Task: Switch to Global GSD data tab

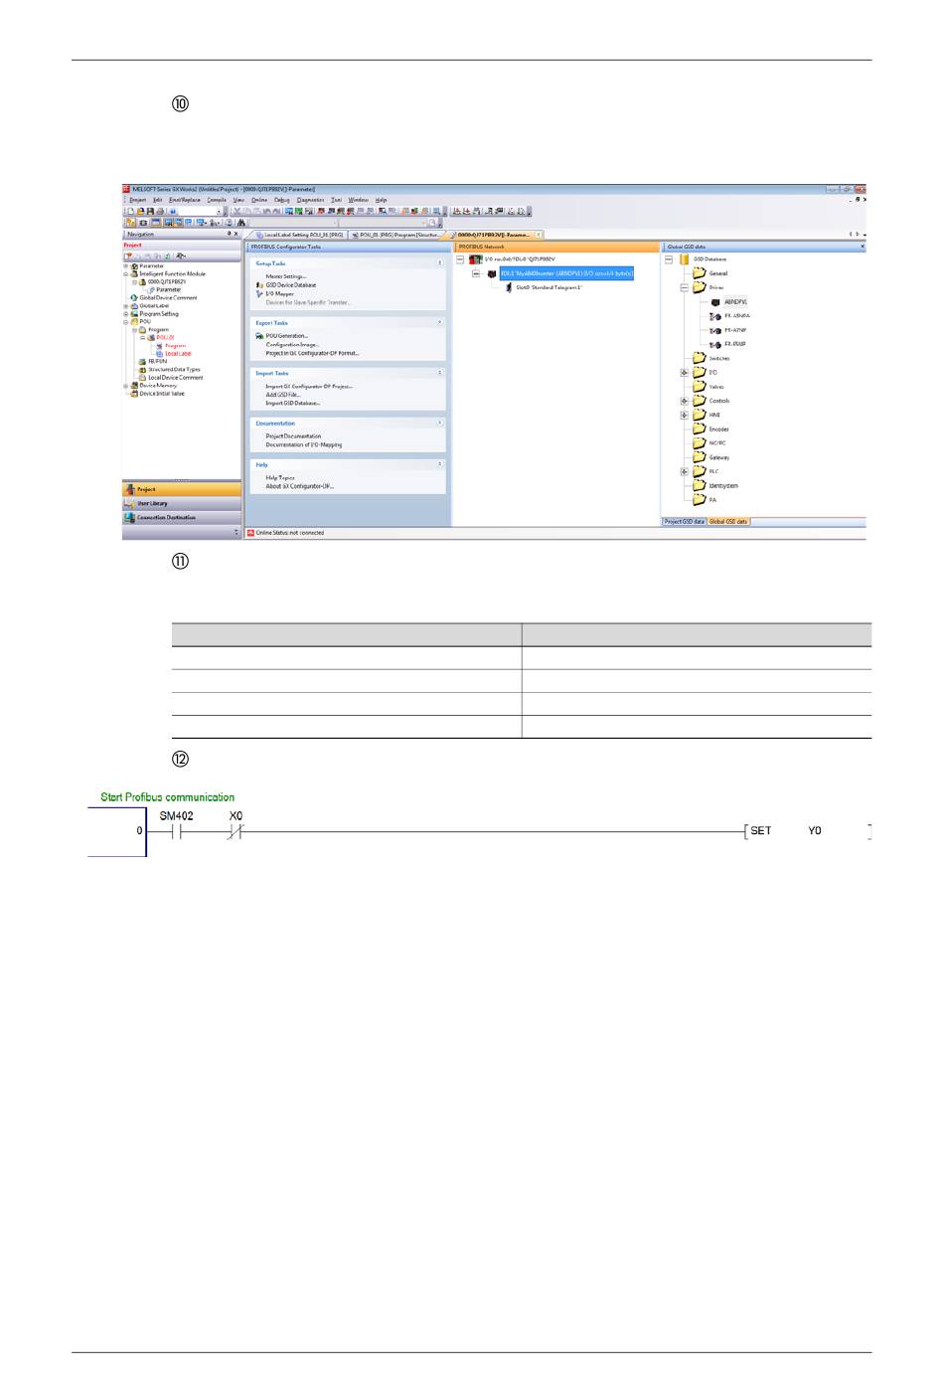Action: [x=728, y=521]
